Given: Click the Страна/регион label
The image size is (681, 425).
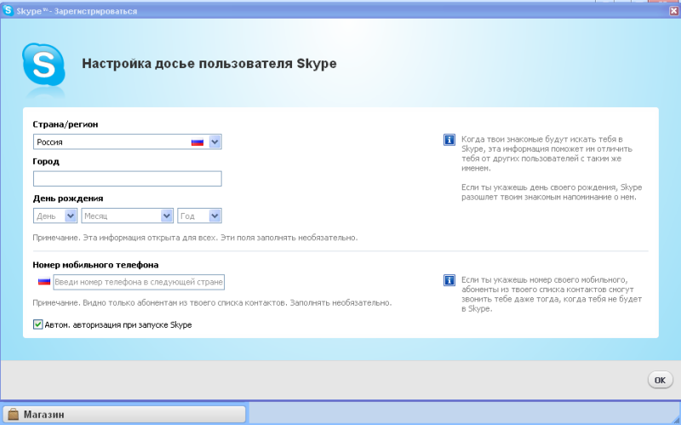Looking at the screenshot, I should coord(66,124).
